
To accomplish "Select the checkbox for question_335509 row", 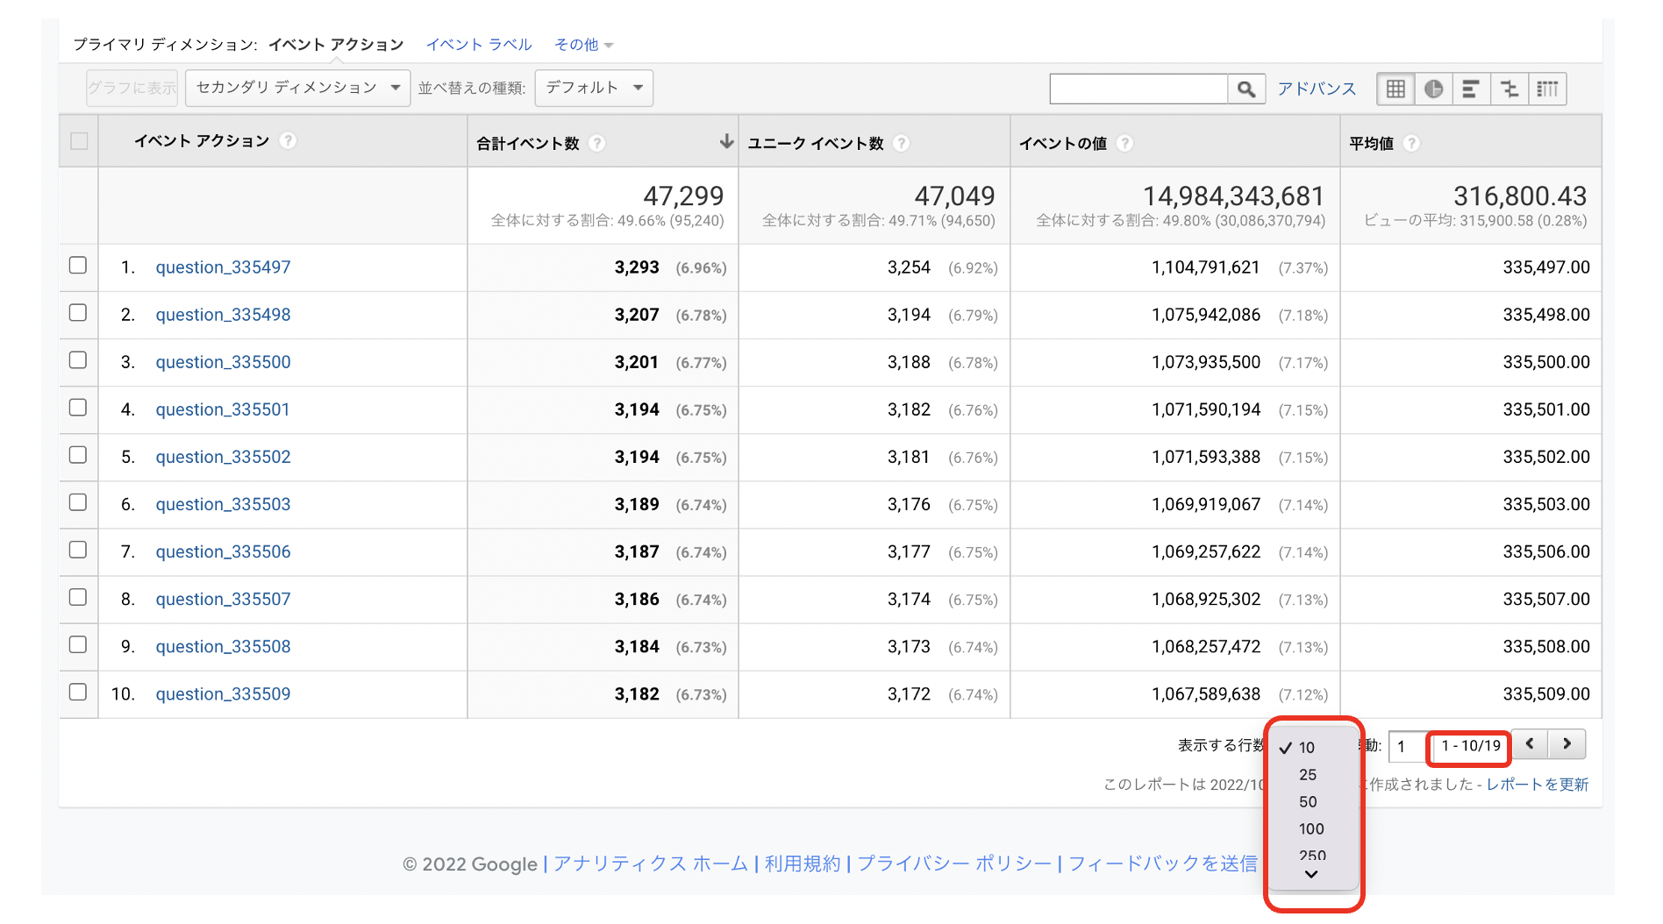I will (78, 692).
